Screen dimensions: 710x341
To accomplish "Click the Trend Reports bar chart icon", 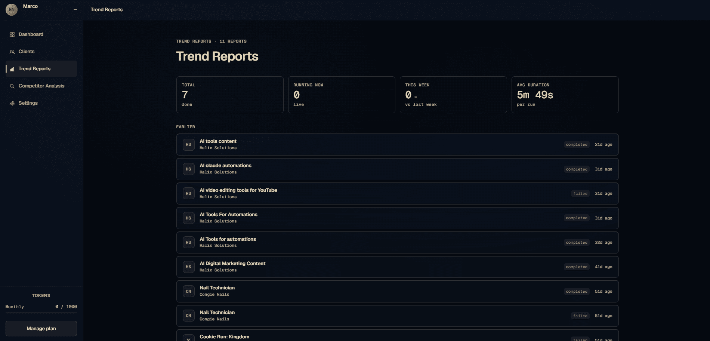I will coord(12,69).
